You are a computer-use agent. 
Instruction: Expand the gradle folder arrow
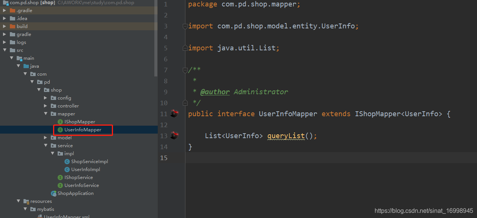(5, 34)
